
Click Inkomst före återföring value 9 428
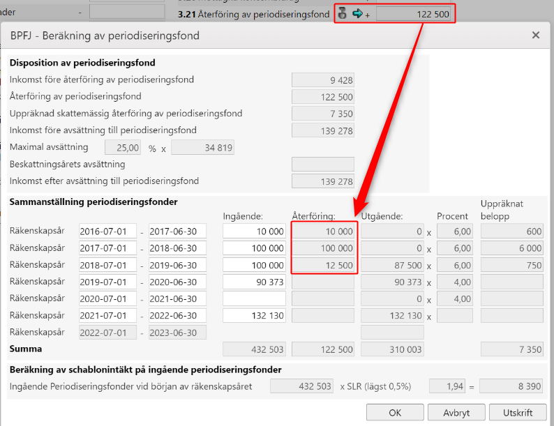323,80
